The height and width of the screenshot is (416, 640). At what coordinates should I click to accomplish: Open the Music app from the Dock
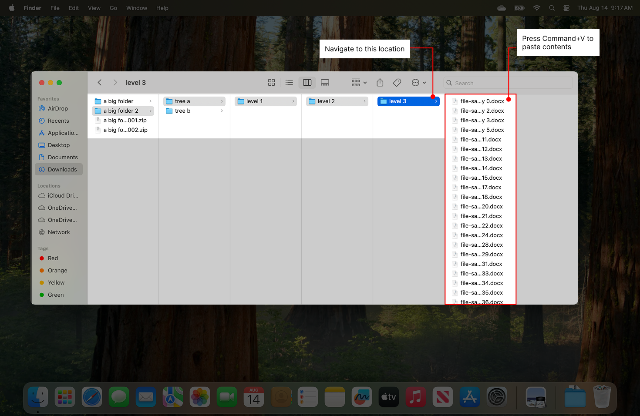[x=415, y=397]
